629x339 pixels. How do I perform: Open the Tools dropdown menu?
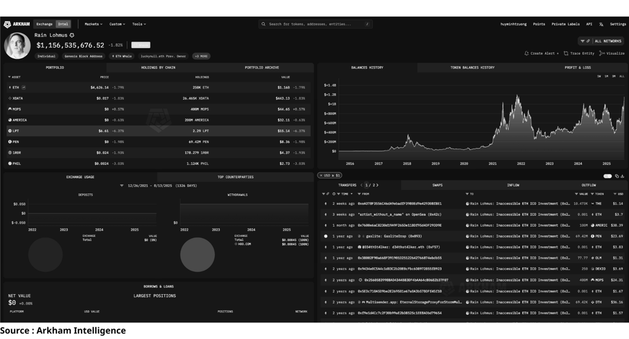[x=139, y=24]
